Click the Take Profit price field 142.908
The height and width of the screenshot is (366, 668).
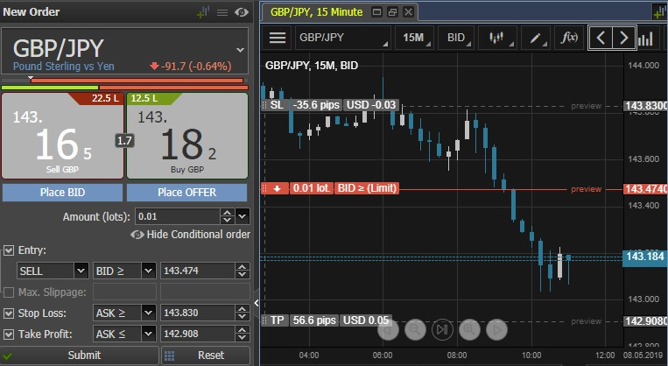[198, 334]
